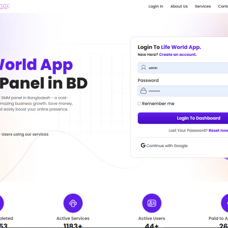Screen dimensions: 228x228
Task: Open the Services menu item
Action: 203,6
